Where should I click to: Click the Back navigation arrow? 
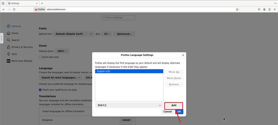click(3, 9)
